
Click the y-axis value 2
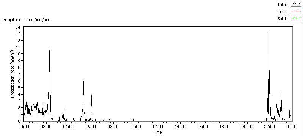pyautogui.click(x=20, y=108)
